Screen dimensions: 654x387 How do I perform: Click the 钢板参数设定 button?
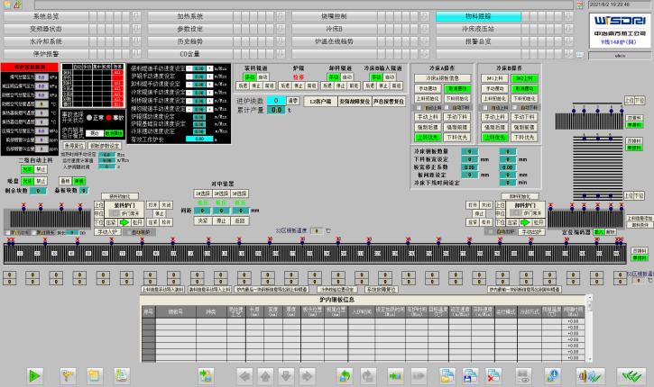pos(105,146)
